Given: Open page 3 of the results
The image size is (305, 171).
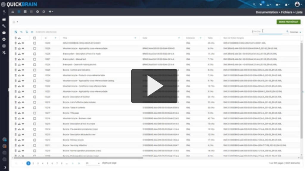Looking at the screenshot, I should (x=38, y=163).
